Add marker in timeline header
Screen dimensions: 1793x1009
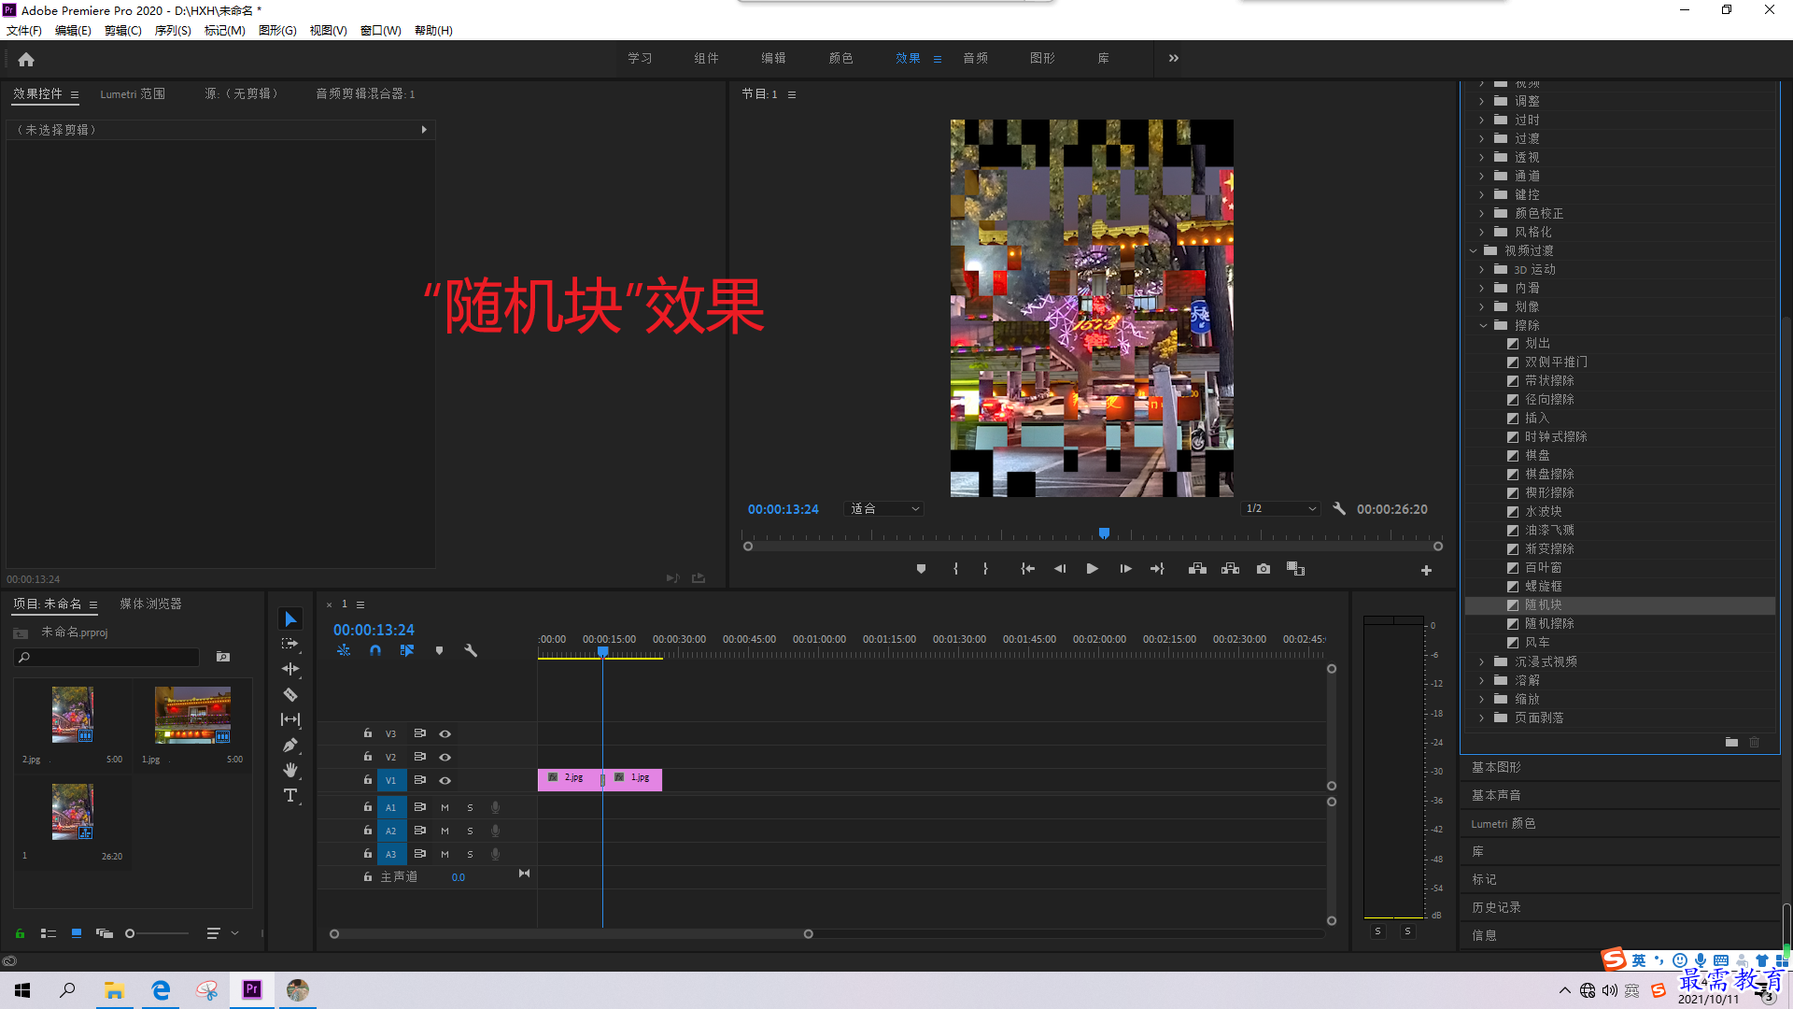(439, 650)
